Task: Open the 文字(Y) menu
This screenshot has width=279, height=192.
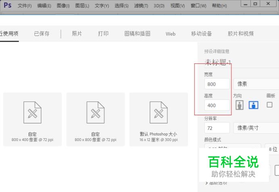Action: pyautogui.click(x=102, y=6)
